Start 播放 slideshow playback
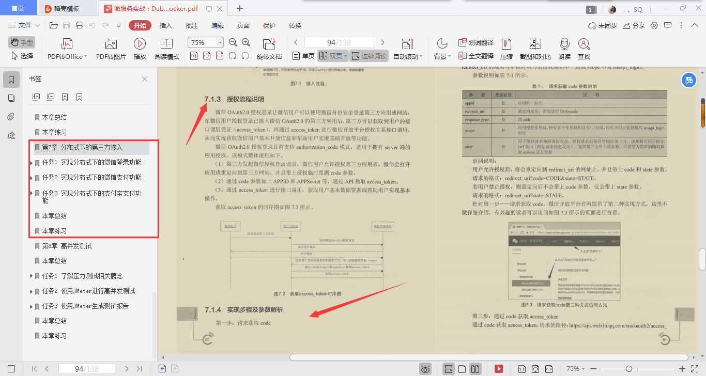Viewport: 706px width, 376px height. pos(140,49)
